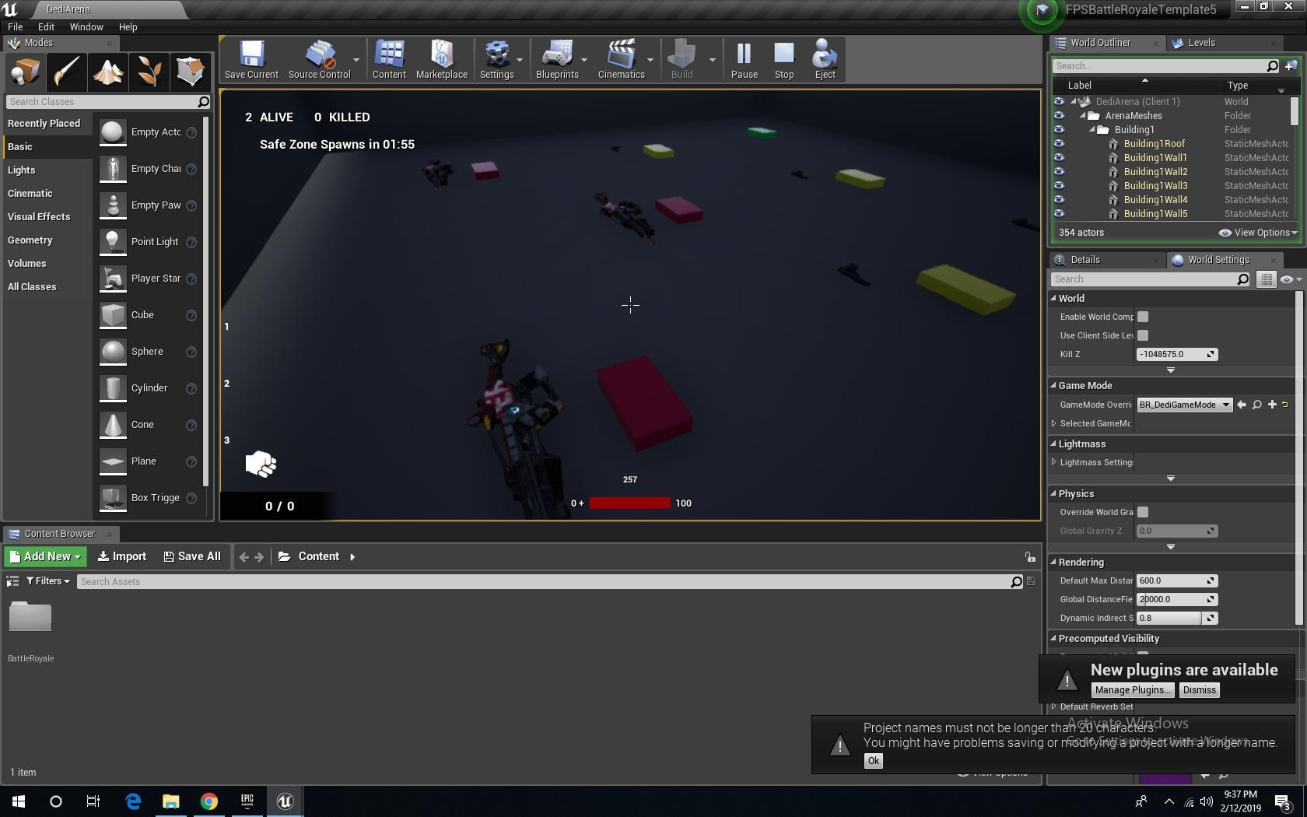Hide Building1Roof with its eye icon
This screenshot has height=817, width=1307.
pos(1059,143)
